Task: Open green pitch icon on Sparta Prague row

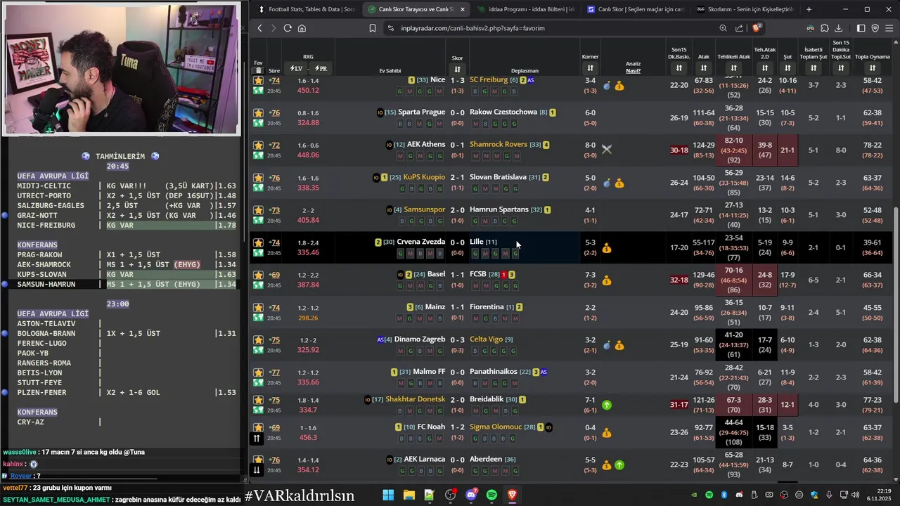Action: pyautogui.click(x=258, y=123)
